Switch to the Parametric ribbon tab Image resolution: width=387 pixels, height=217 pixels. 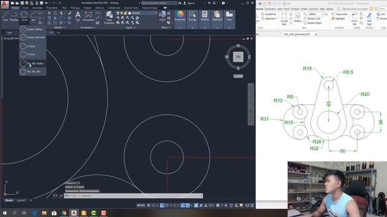[x=52, y=8]
